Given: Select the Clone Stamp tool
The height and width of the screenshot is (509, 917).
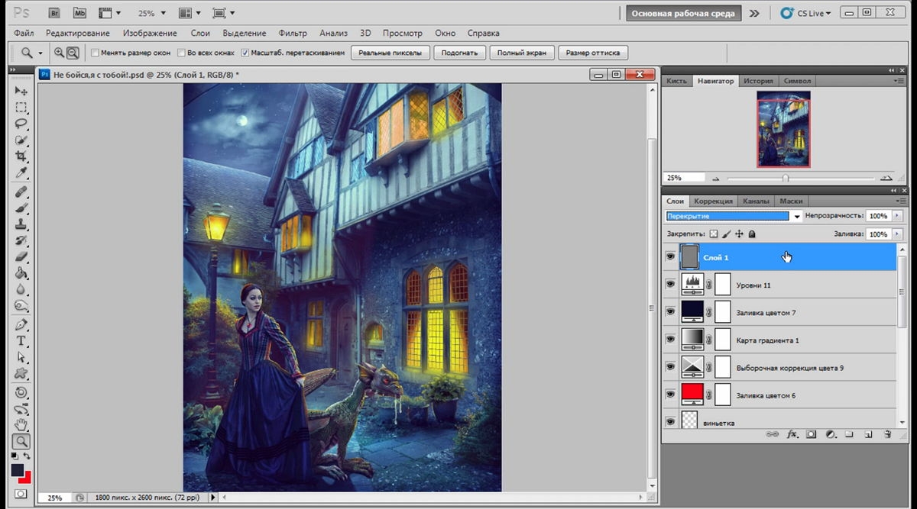Looking at the screenshot, I should 21,224.
